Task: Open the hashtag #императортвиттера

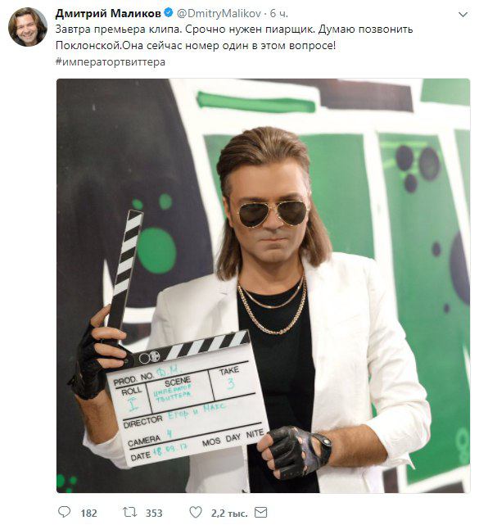Action: tap(111, 62)
